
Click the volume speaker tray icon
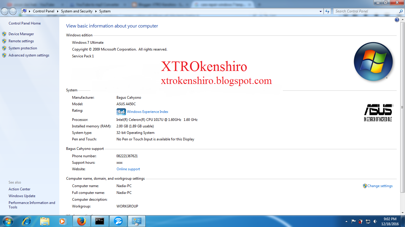point(375,221)
